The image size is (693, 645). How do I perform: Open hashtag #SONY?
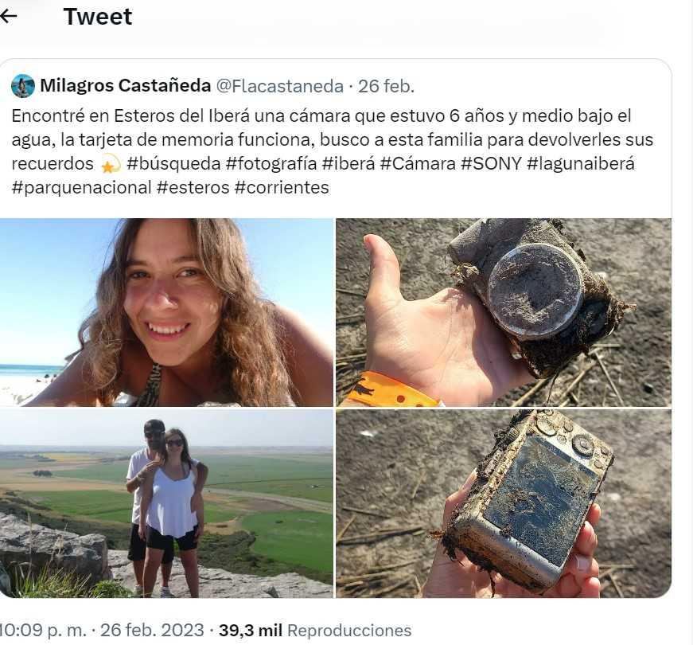click(491, 163)
